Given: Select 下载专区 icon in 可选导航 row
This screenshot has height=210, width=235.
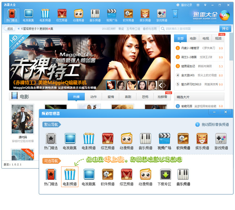Looking at the screenshot, I should tap(164, 177).
